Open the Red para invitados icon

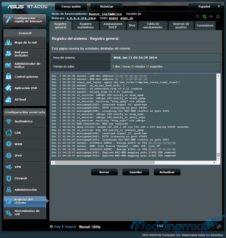pos(8,54)
